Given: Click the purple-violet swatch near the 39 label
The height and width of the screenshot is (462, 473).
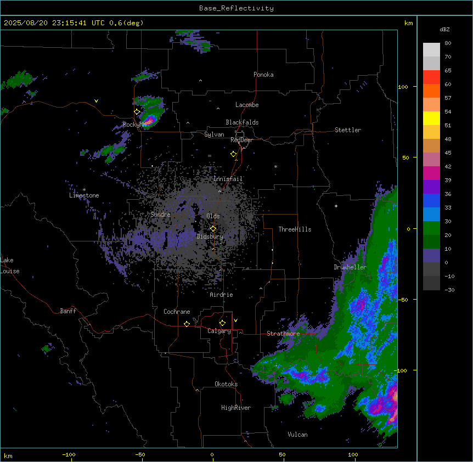Looking at the screenshot, I should (431, 187).
